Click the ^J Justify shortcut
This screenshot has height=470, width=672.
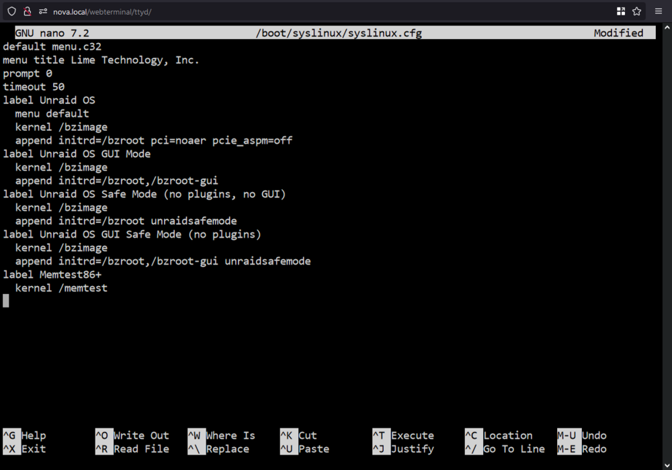click(x=403, y=449)
